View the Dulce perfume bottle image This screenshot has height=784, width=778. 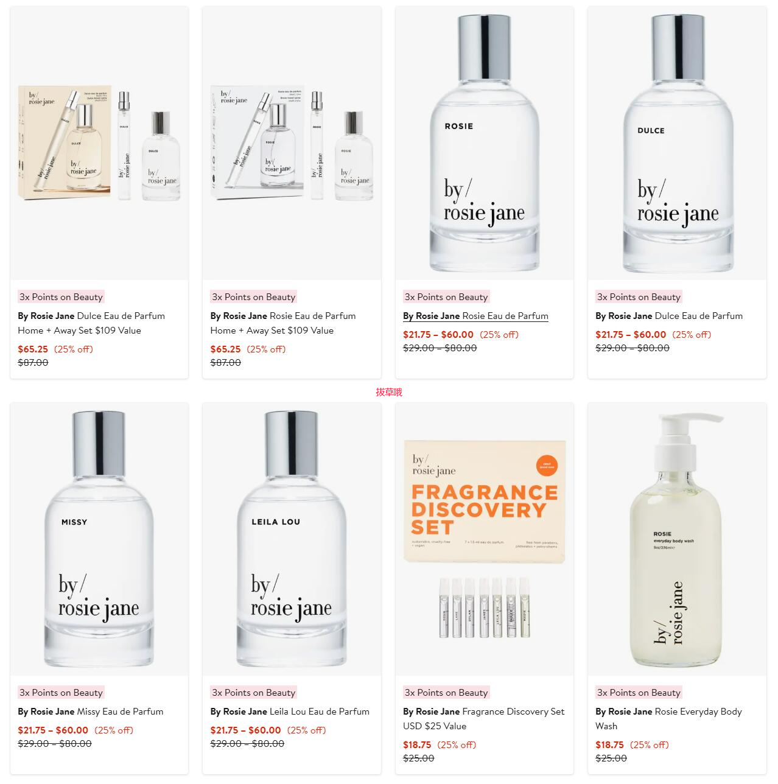(677, 143)
